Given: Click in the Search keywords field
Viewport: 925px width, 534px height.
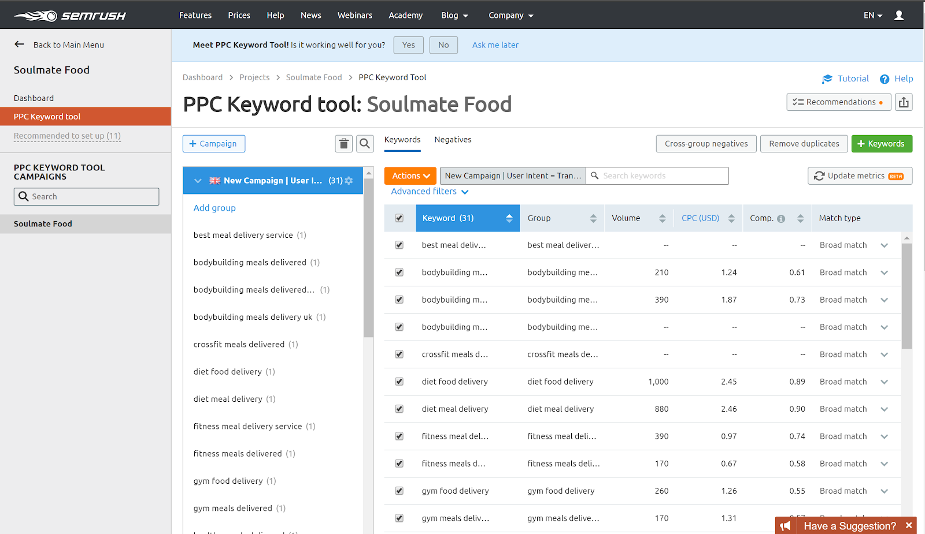Looking at the screenshot, I should click(657, 176).
